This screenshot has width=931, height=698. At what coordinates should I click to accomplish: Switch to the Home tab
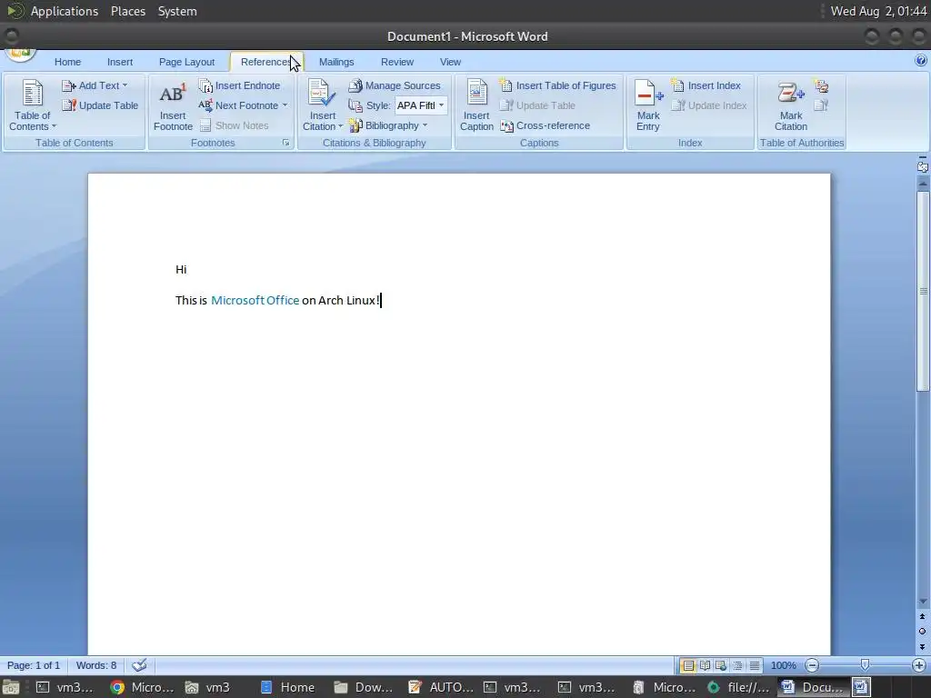click(x=67, y=62)
